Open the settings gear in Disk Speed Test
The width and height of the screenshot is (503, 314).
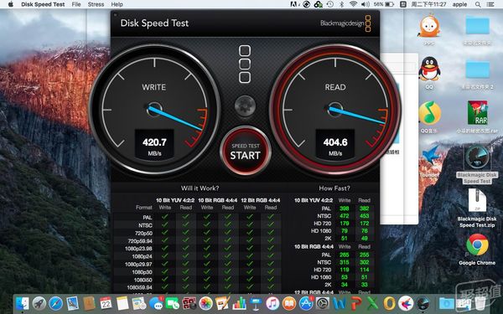[245, 106]
